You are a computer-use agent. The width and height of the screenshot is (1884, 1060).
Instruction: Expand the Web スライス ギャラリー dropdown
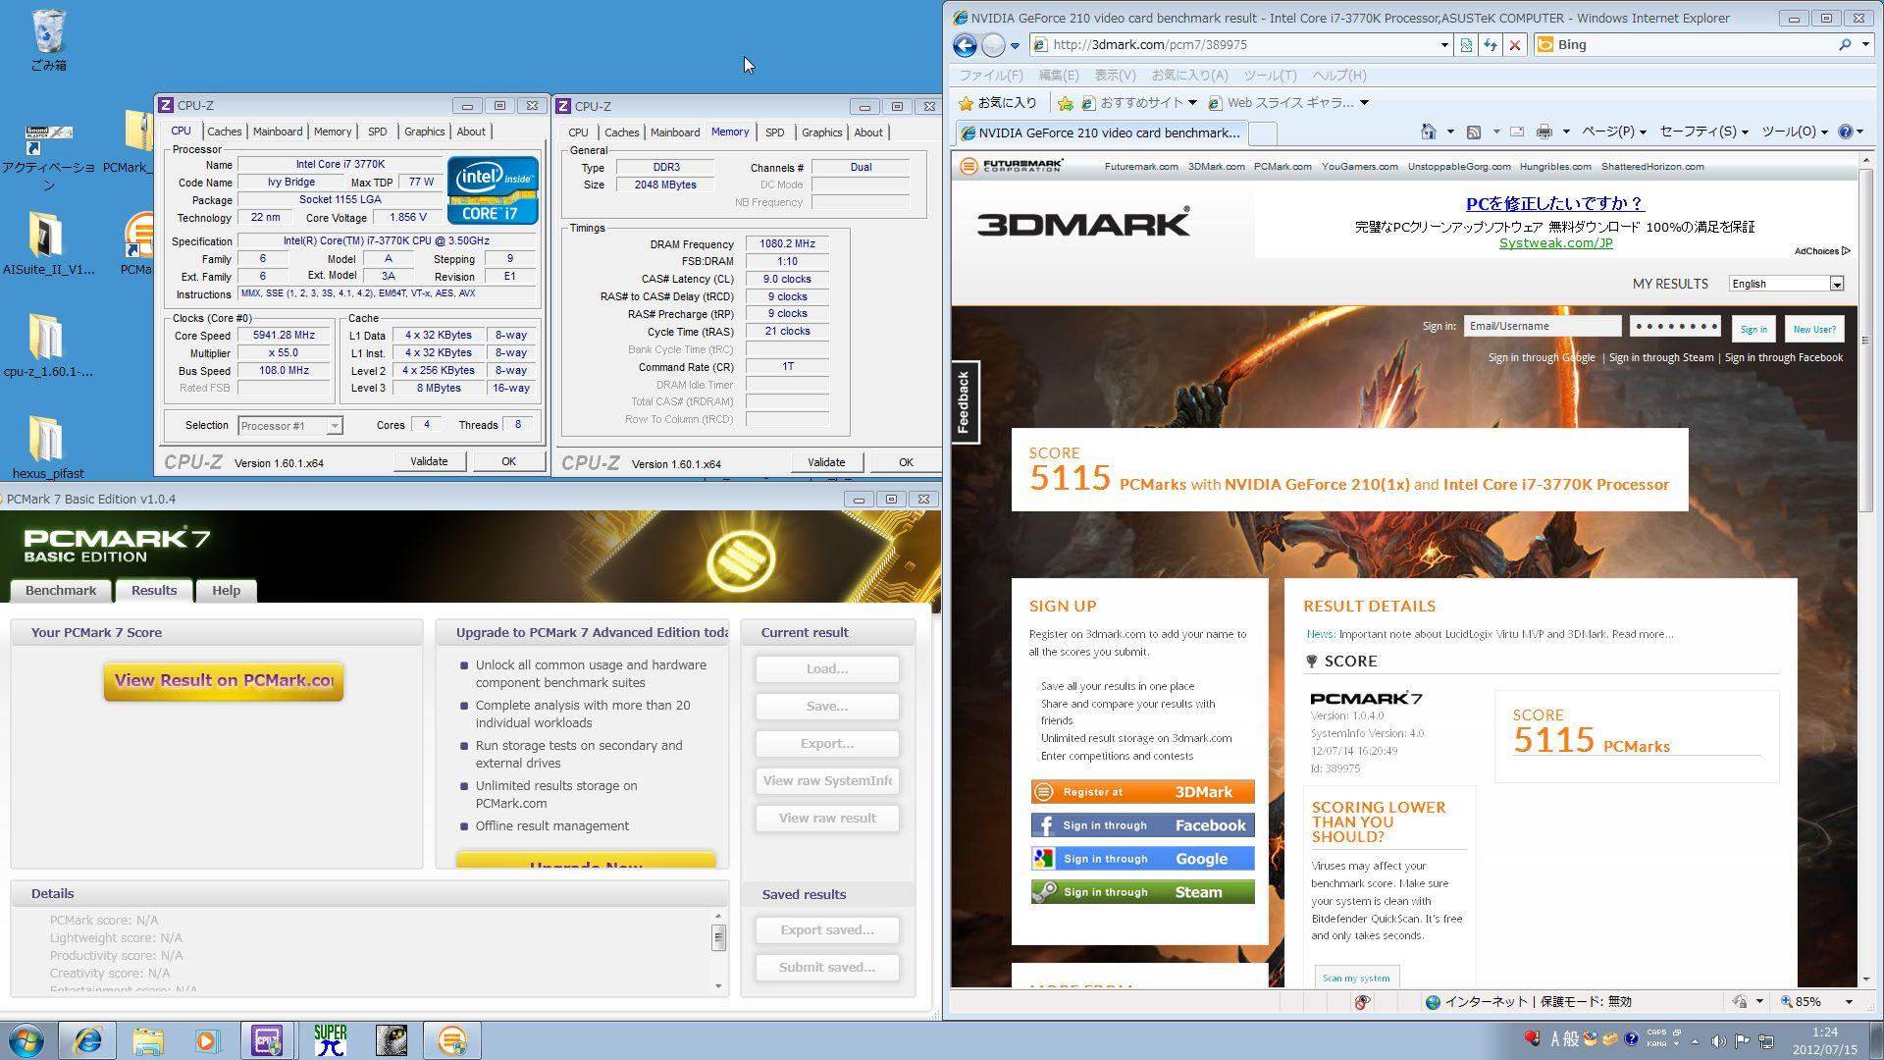[1364, 103]
